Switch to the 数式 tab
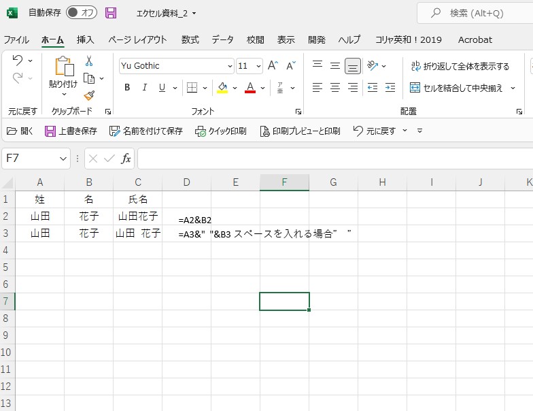This screenshot has height=411, width=533. [x=190, y=39]
